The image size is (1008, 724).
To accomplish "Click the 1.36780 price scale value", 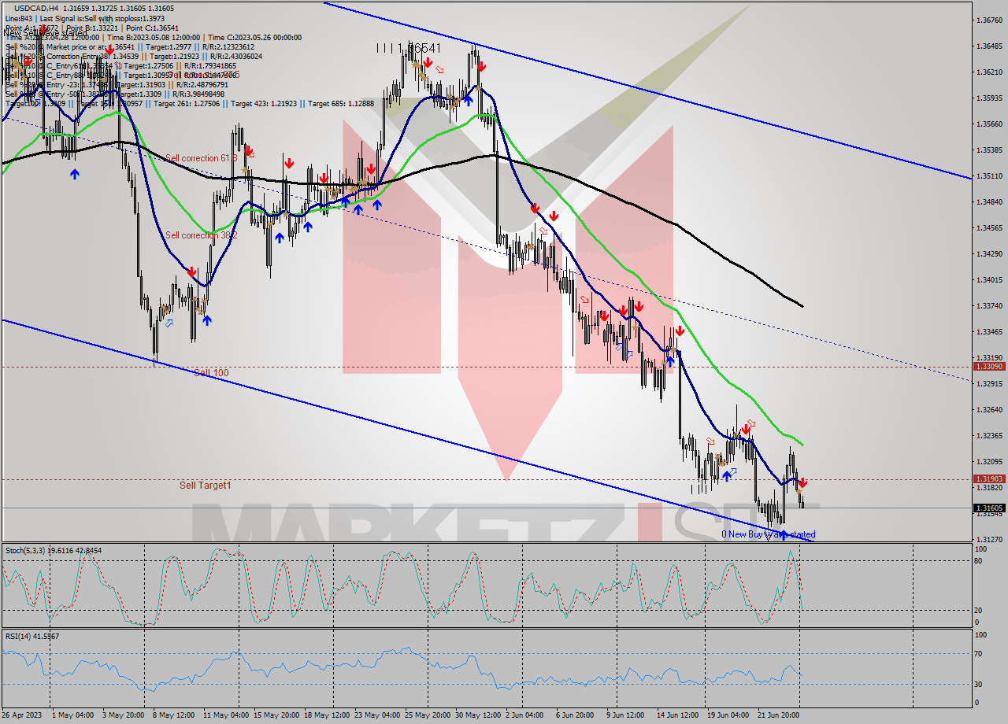I will 990,20.
